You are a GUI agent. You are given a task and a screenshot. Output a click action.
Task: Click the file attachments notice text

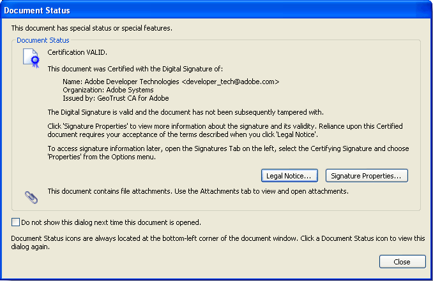coord(199,191)
